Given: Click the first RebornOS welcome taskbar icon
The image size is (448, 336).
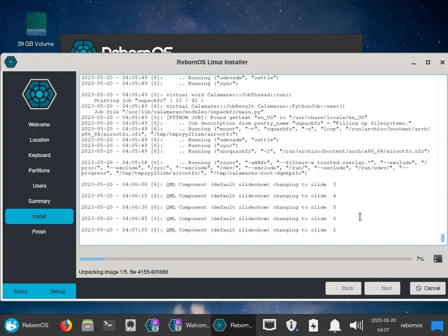Looking at the screenshot, I should (x=152, y=325).
